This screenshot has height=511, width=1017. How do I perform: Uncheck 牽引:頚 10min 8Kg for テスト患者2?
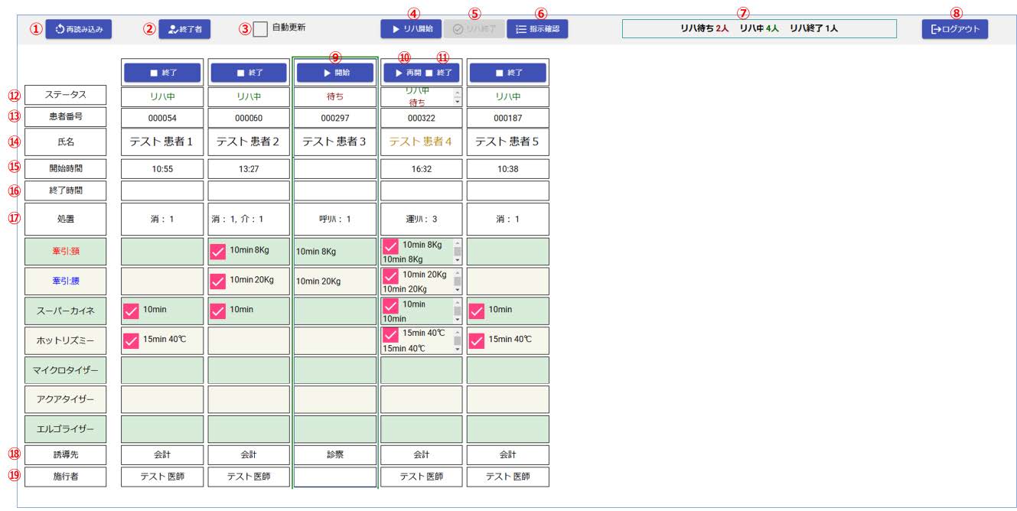(218, 252)
